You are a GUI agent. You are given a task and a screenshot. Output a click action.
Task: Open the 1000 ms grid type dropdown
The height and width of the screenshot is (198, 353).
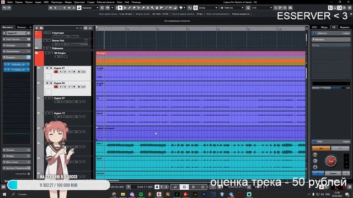coord(232,8)
